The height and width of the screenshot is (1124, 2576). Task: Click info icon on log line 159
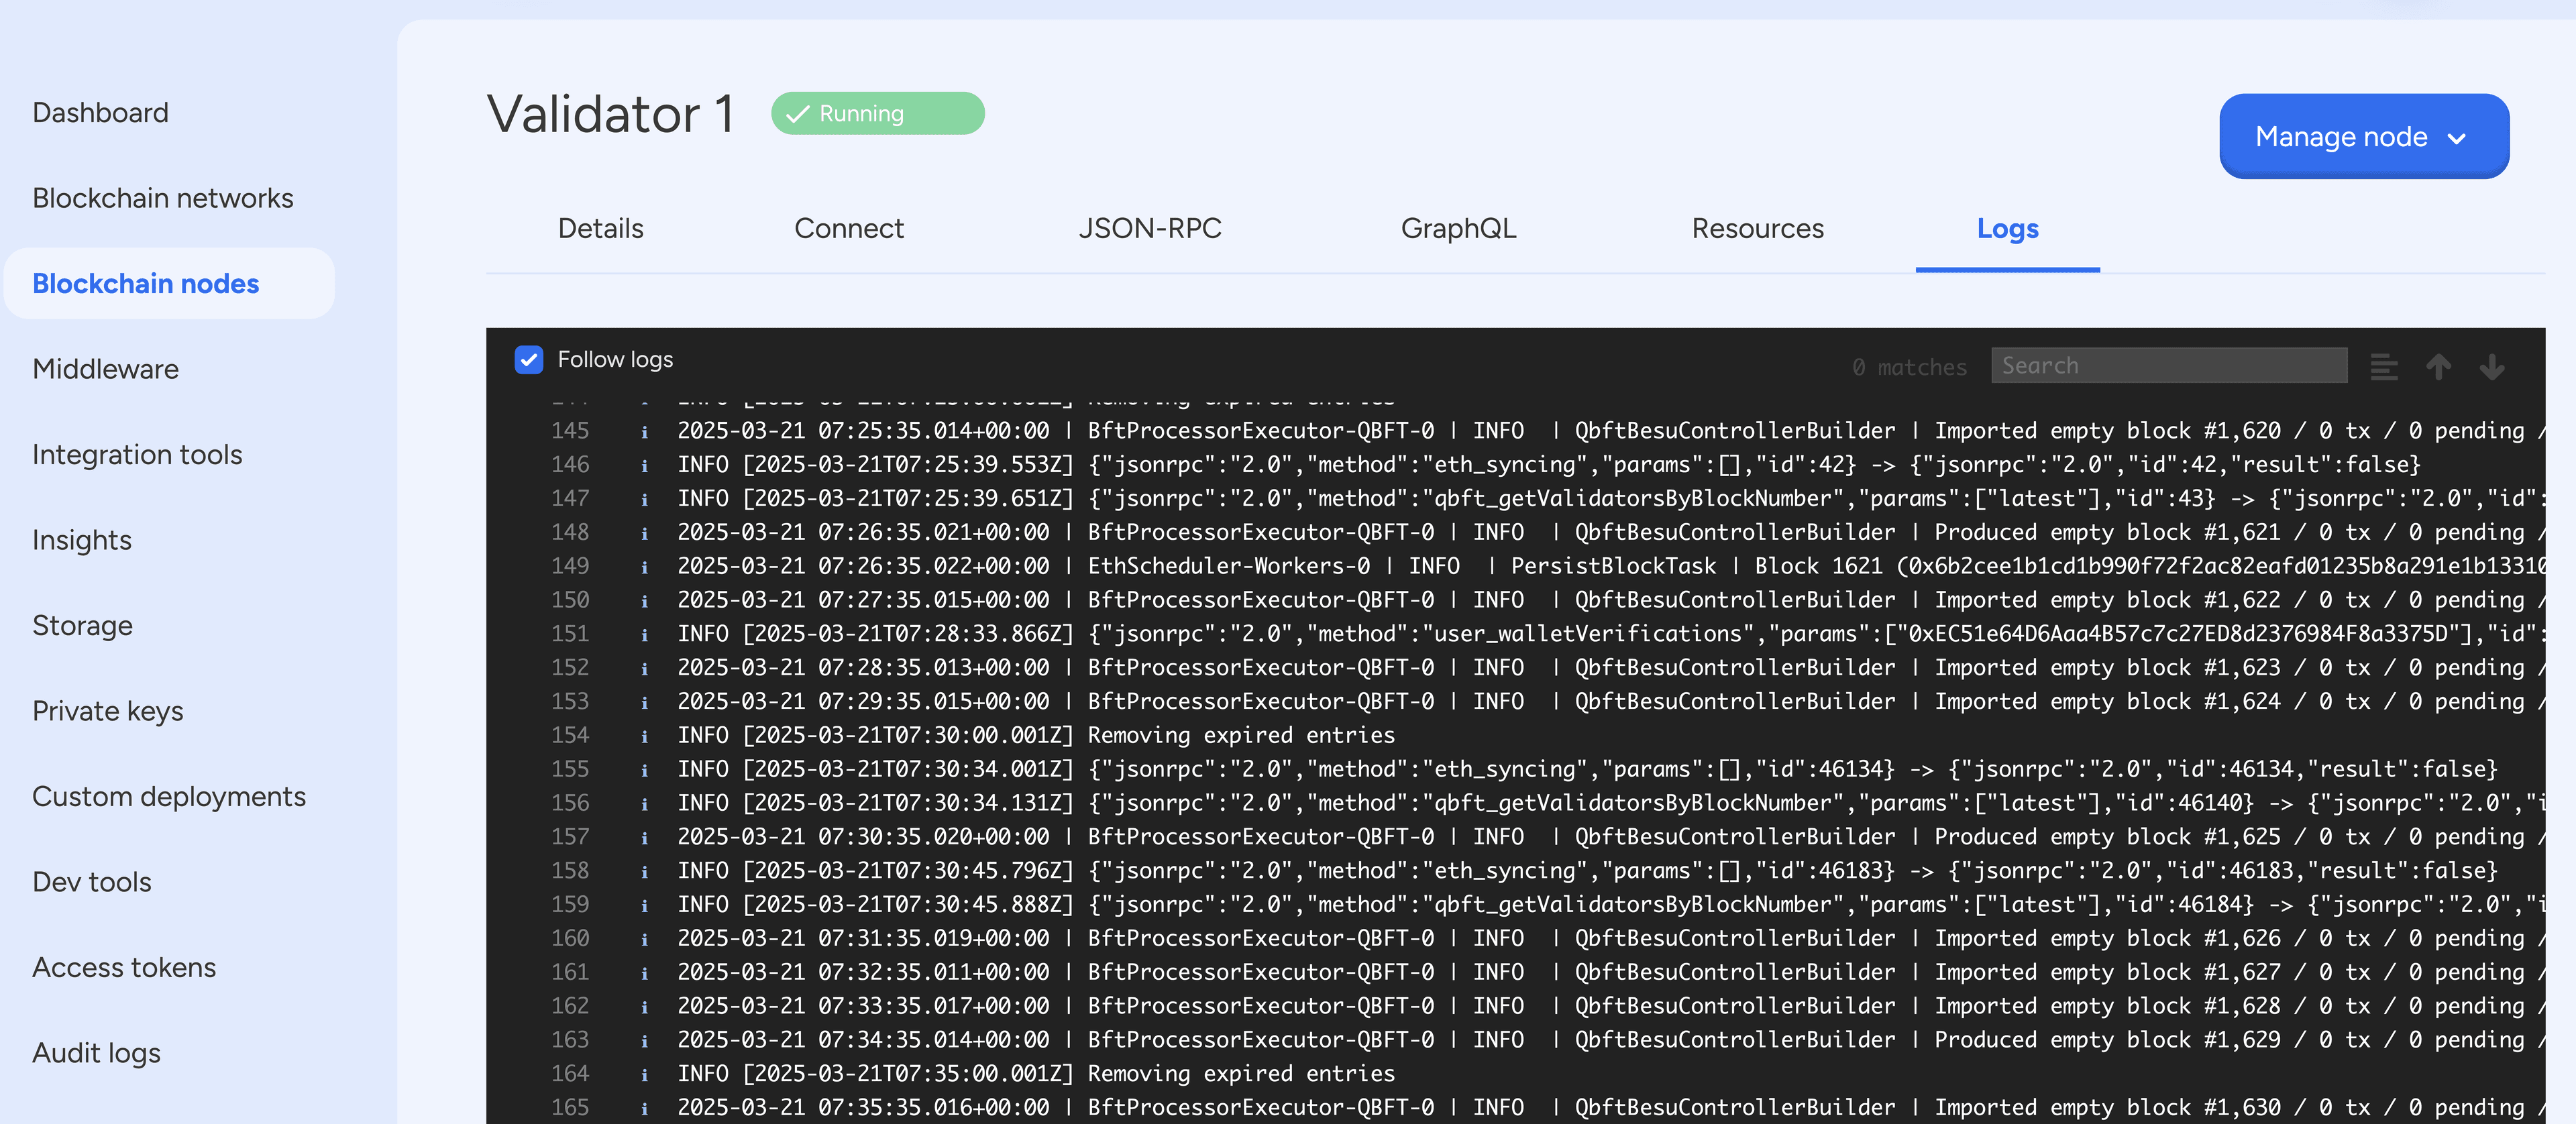click(x=644, y=906)
